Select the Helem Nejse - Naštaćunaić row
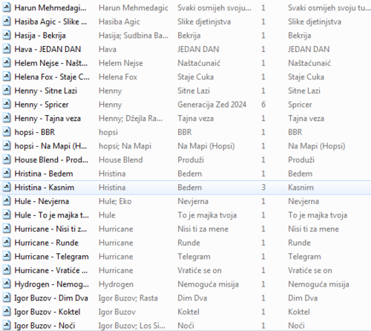 tap(185, 63)
